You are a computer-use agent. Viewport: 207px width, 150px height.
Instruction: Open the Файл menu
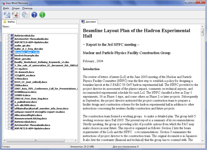coord(6,8)
